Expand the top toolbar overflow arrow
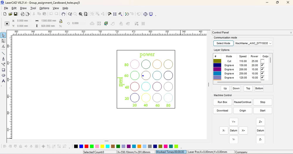 click(x=156, y=15)
